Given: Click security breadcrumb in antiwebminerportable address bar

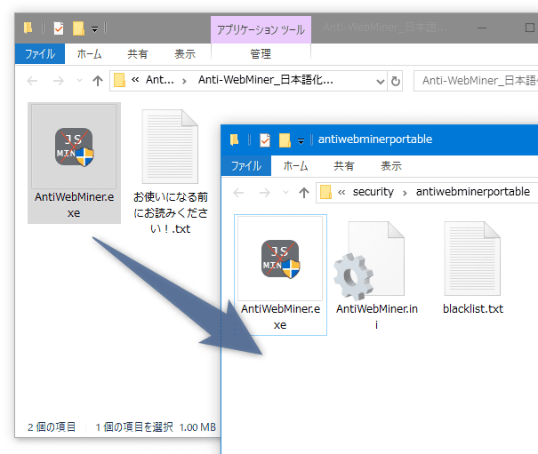Looking at the screenshot, I should click(373, 192).
